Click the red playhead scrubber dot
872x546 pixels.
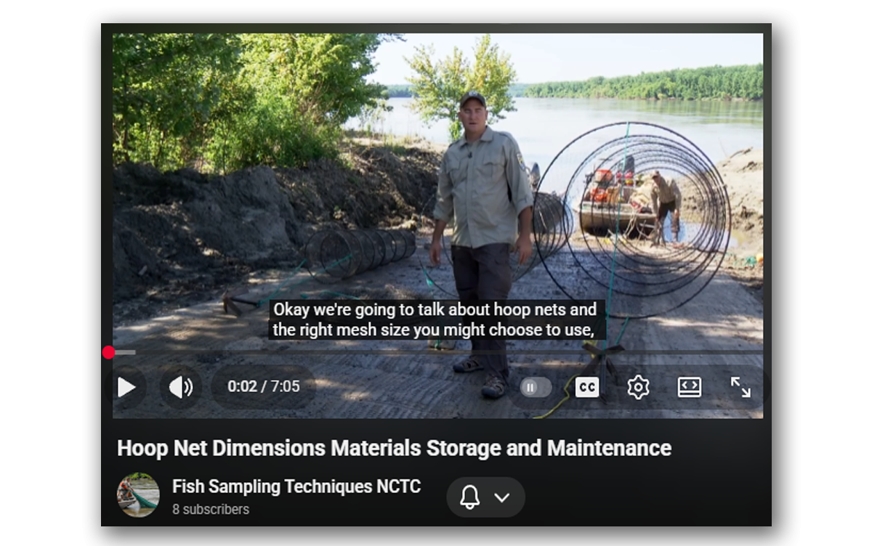[109, 352]
